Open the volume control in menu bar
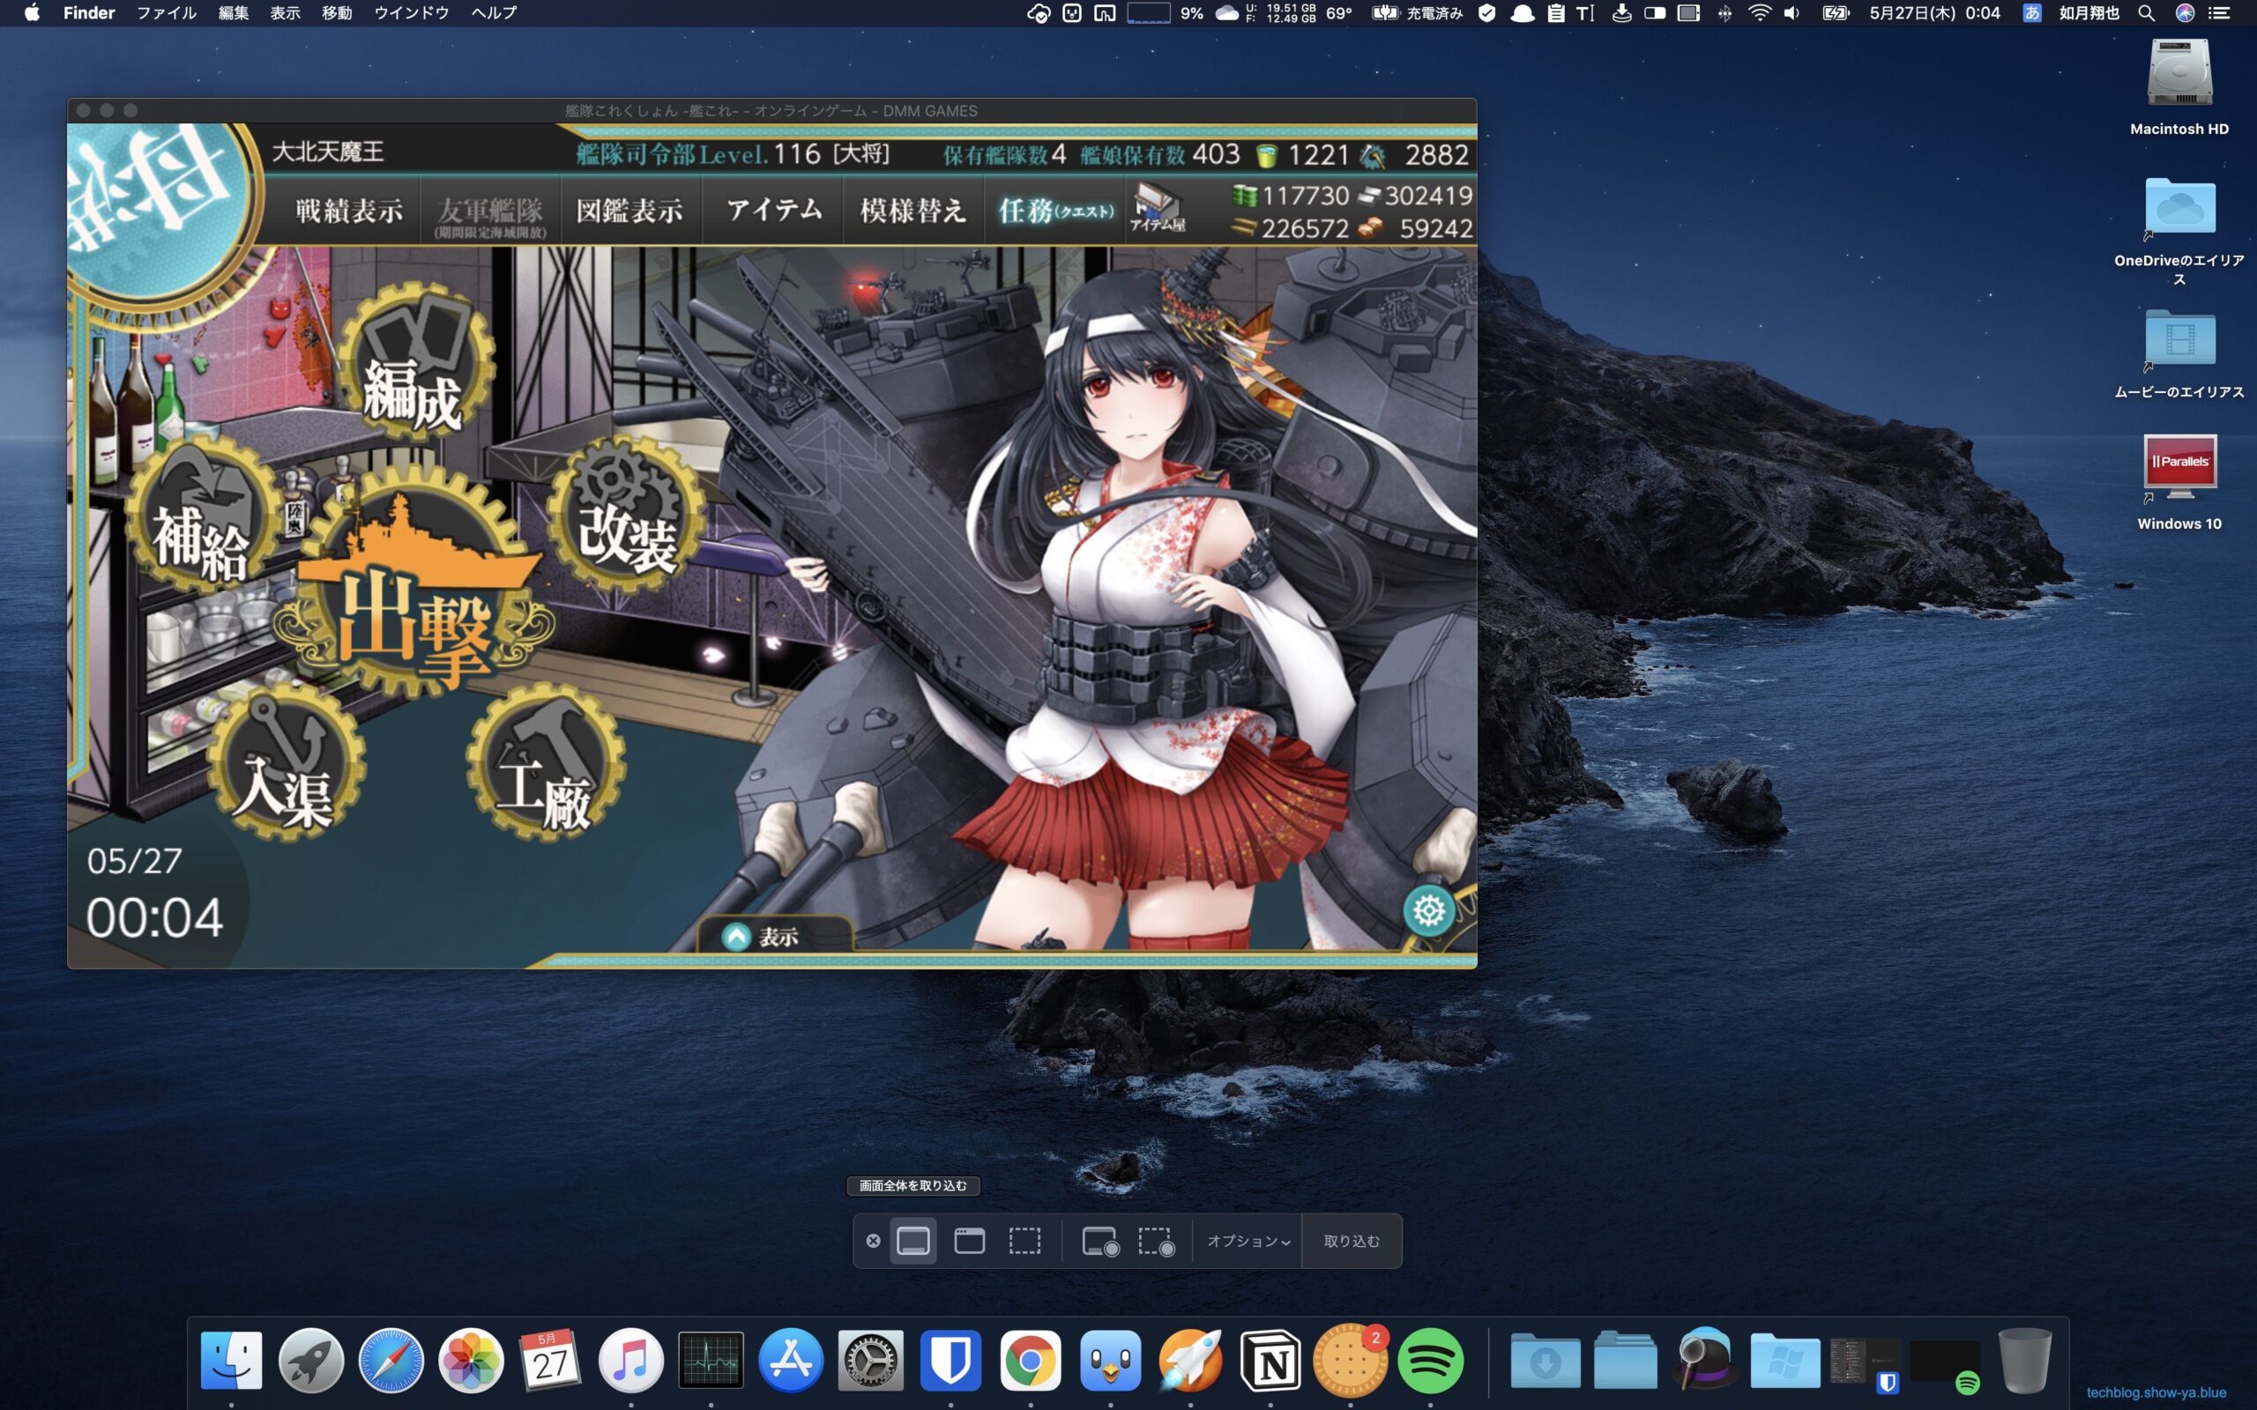The width and height of the screenshot is (2257, 1410). (1791, 13)
